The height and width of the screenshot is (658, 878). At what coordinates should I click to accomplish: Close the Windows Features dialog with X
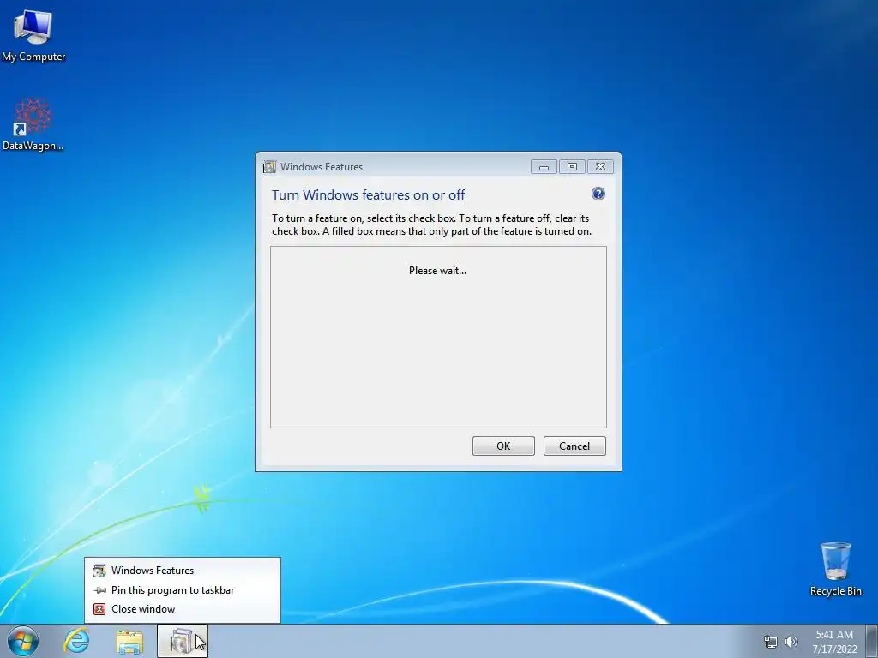click(x=600, y=167)
